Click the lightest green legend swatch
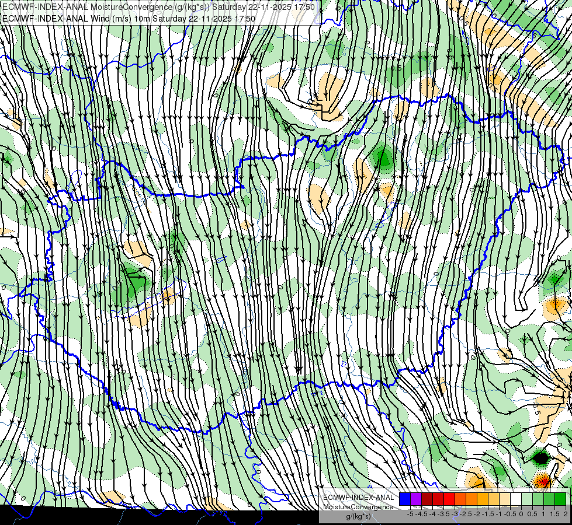This screenshot has height=525, width=572. [x=527, y=499]
